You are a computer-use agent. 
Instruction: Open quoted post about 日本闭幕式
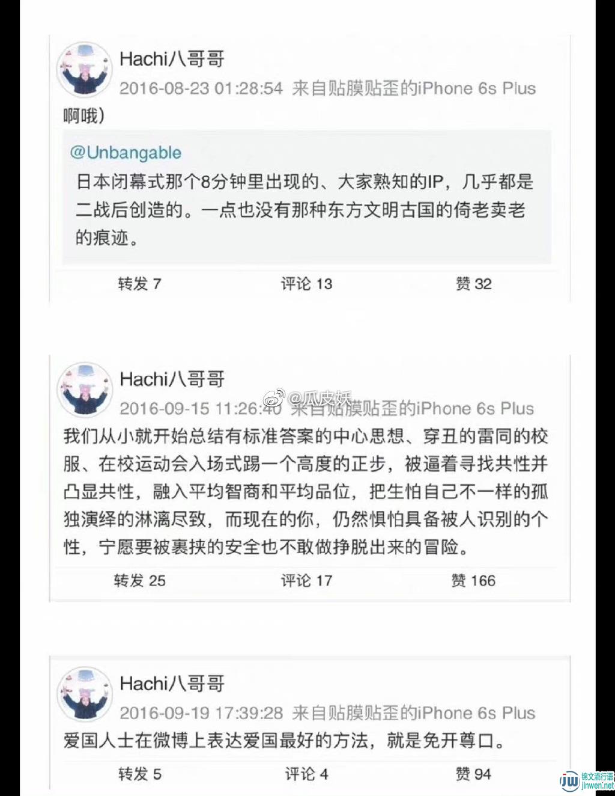click(x=307, y=197)
